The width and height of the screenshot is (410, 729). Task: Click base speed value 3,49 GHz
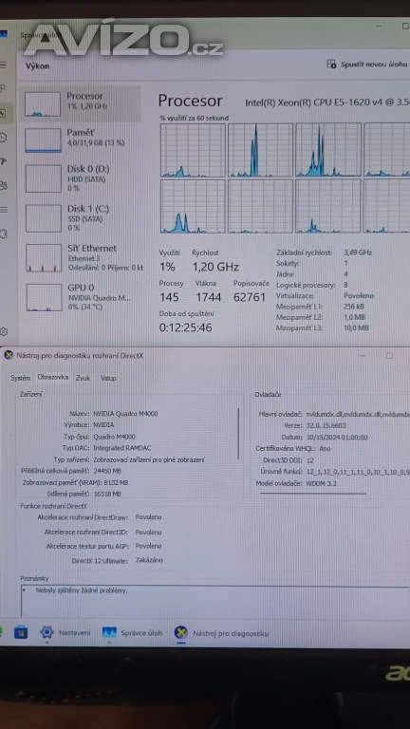tap(358, 252)
